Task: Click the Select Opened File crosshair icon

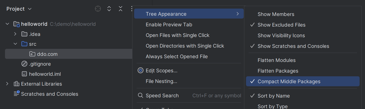Action: tap(98, 9)
